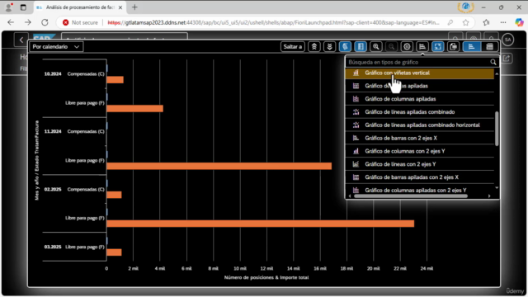Zoom in on the chart
Viewport: 528px width, 297px height.
[376, 47]
